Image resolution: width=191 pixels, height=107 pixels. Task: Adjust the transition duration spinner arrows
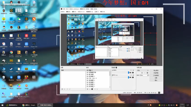coord(148,75)
